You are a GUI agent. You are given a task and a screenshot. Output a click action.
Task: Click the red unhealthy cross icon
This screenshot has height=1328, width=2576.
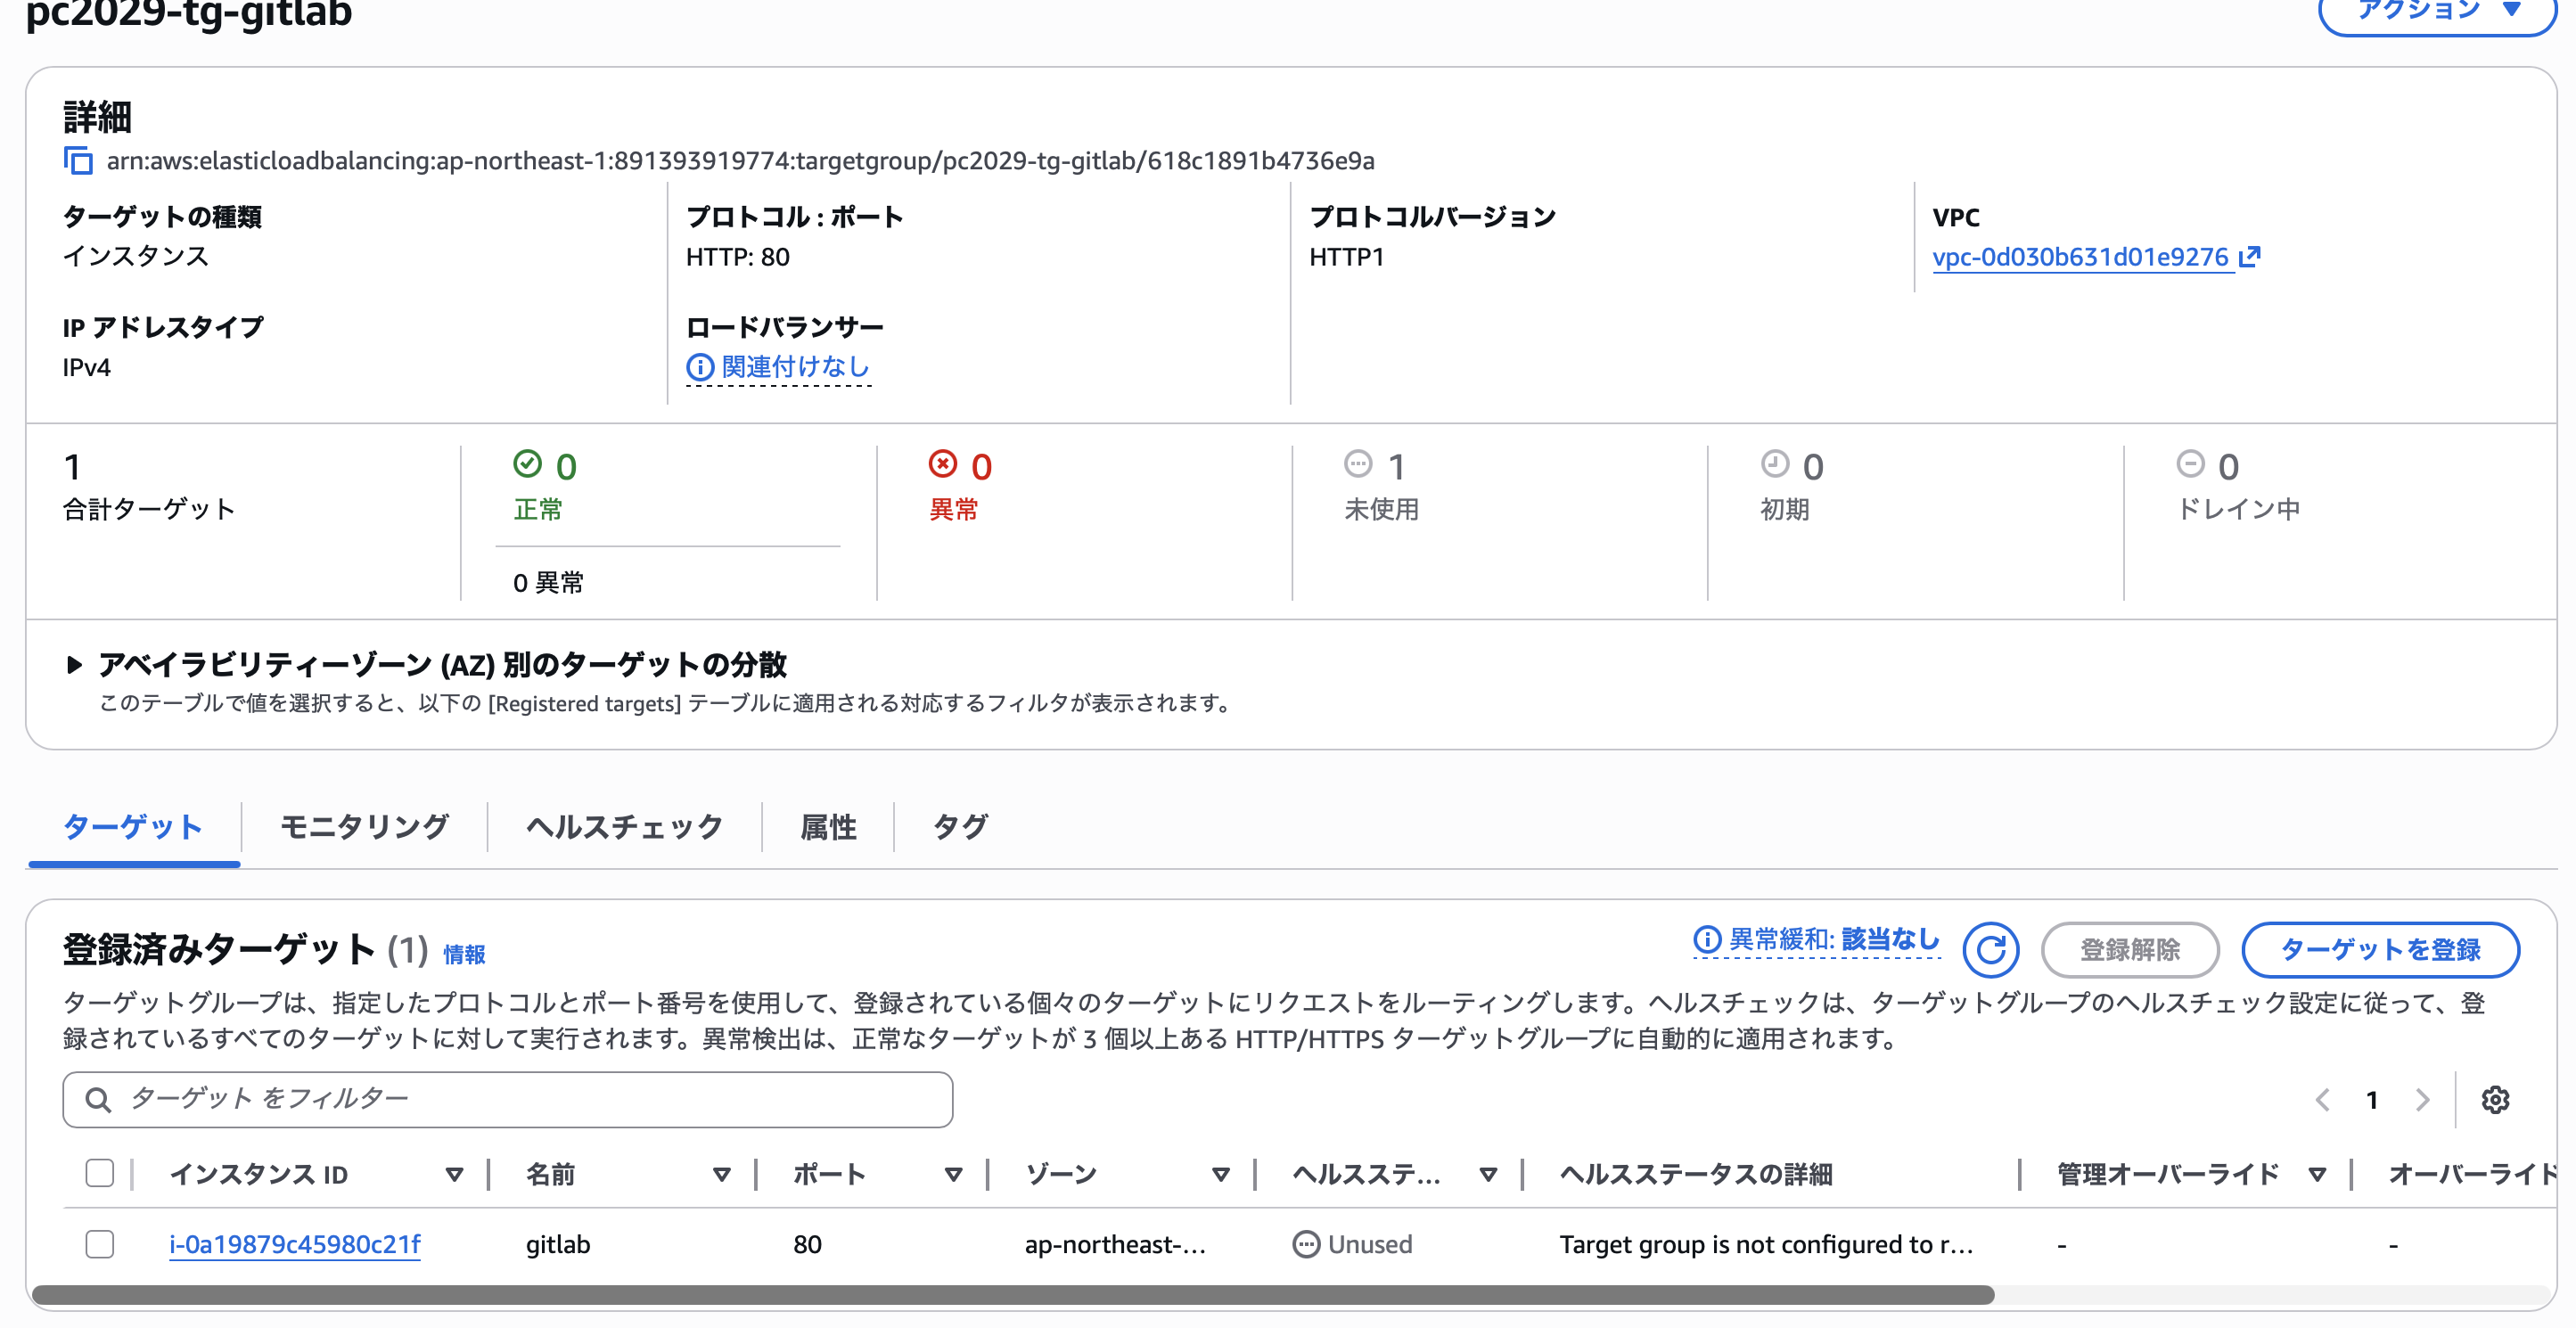click(943, 464)
